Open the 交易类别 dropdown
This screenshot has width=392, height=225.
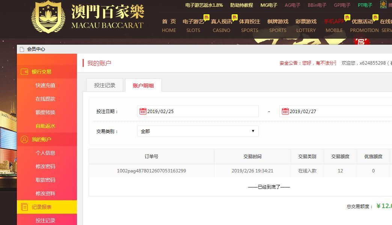[x=198, y=131]
